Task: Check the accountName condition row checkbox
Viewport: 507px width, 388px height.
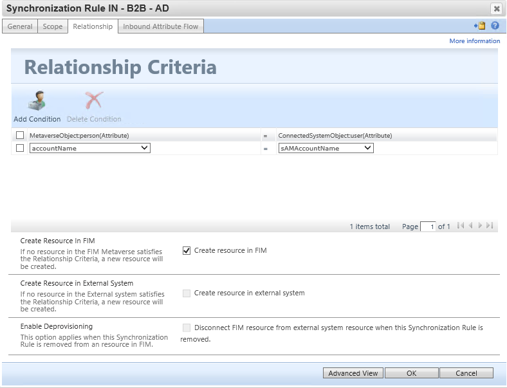Action: tap(20, 148)
